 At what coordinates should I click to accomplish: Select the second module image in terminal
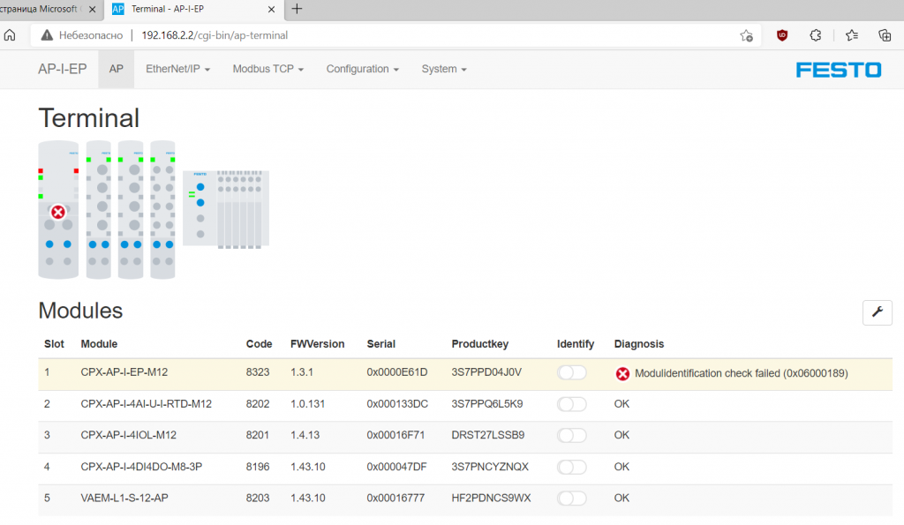[99, 210]
